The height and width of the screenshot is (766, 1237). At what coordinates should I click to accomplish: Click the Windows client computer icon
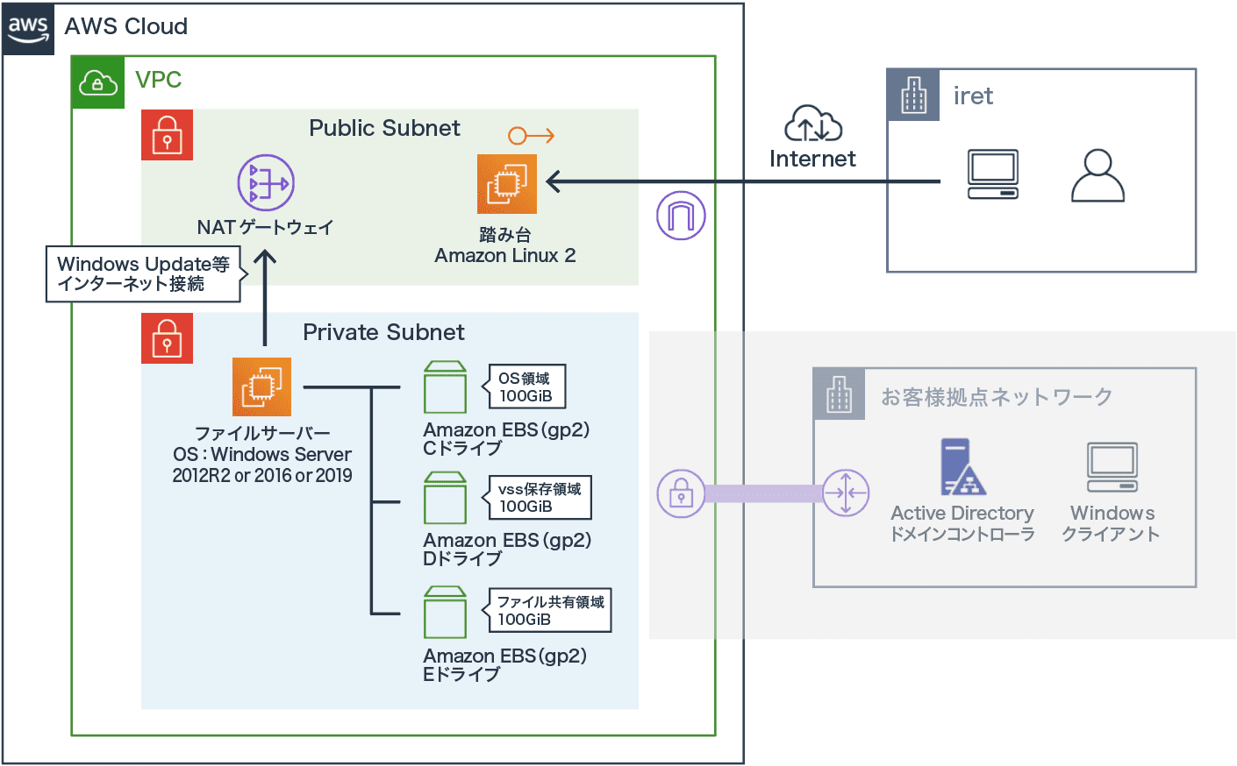tap(1112, 467)
